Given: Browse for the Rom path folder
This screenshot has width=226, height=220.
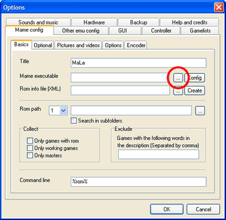Looking at the screenshot, I should [200, 111].
